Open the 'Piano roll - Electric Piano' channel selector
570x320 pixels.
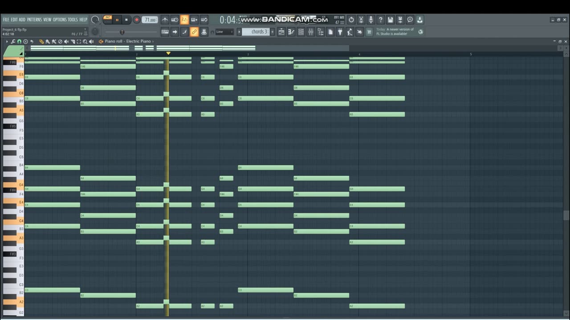coord(129,41)
